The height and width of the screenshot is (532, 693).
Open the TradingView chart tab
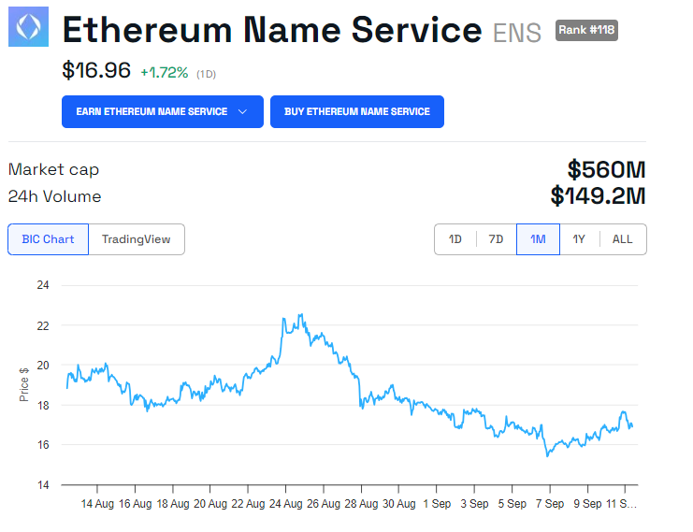[x=137, y=239]
